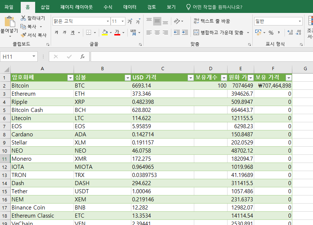
Task: Click the confirm checkmark formula bar icon
Action: click(x=69, y=57)
